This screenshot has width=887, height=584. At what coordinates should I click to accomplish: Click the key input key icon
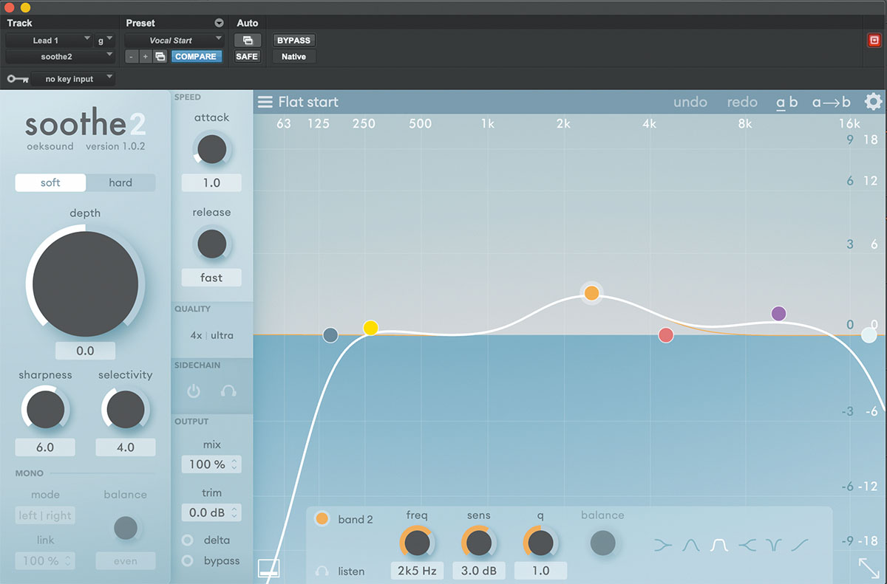[x=18, y=78]
